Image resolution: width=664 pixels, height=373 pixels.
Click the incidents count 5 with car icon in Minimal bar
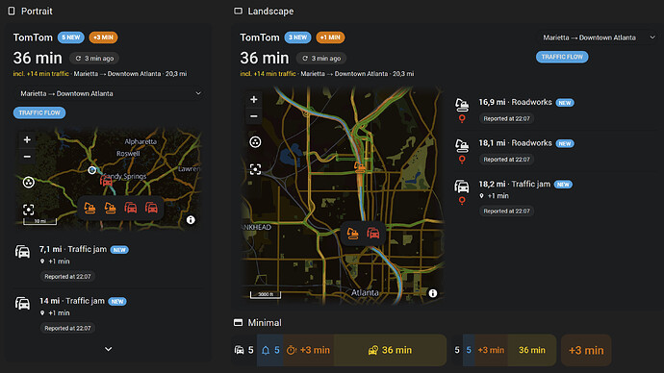243,350
